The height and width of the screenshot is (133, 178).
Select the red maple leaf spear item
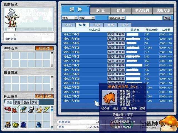[x=16, y=109]
